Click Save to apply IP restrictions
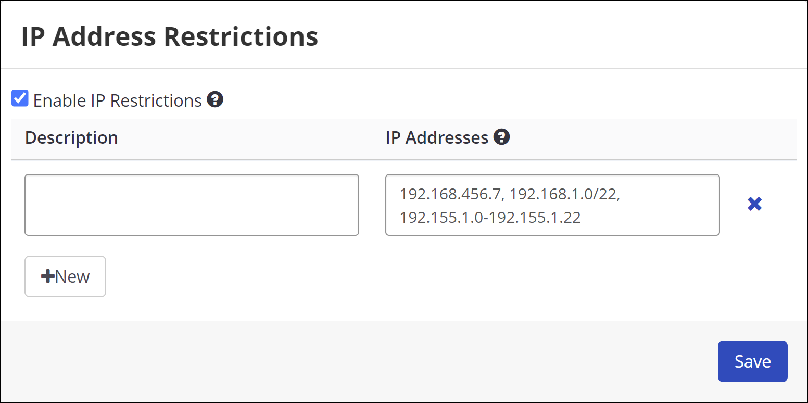Viewport: 808px width, 403px height. pyautogui.click(x=752, y=361)
